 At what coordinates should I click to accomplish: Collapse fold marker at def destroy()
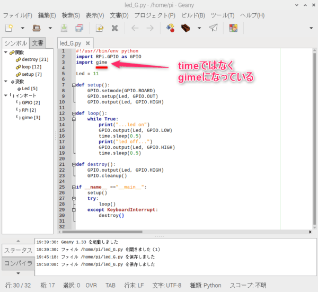[74, 165]
